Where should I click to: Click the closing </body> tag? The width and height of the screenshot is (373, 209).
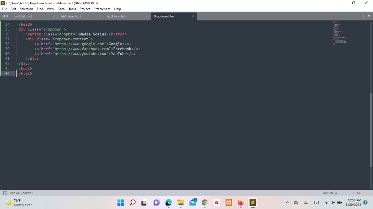[x=24, y=68]
